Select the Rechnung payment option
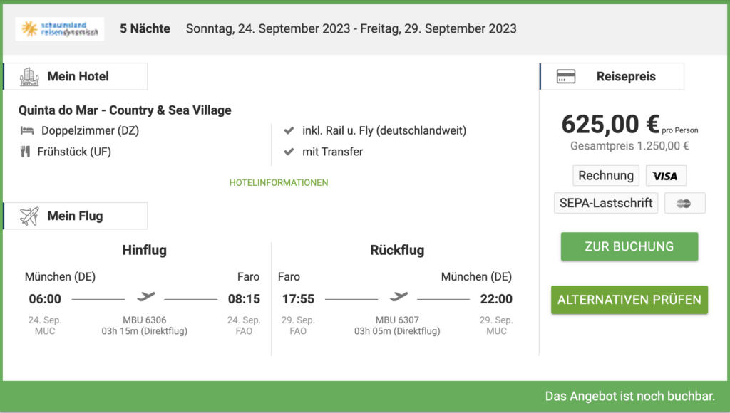 click(606, 176)
